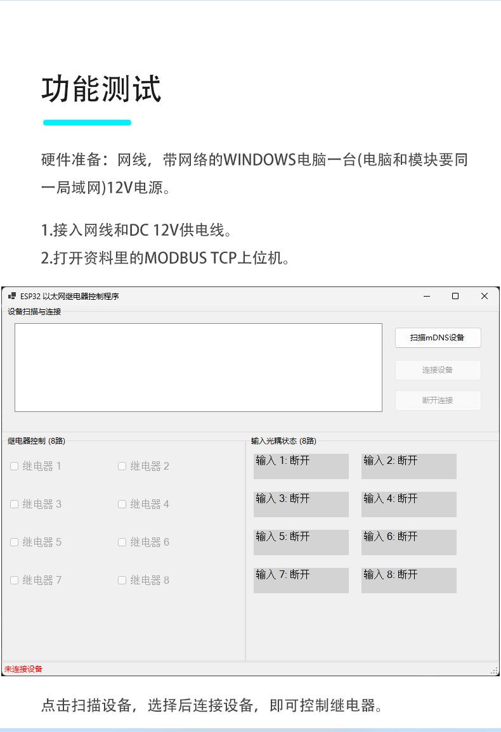Click the 输入 5 status indicator
The height and width of the screenshot is (732, 501).
click(301, 542)
